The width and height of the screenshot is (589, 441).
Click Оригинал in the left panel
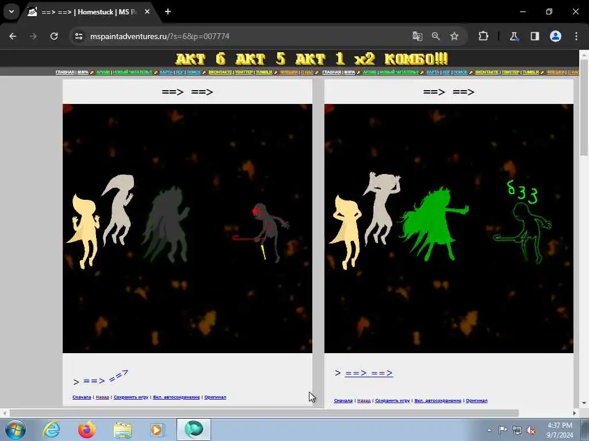pyautogui.click(x=215, y=397)
